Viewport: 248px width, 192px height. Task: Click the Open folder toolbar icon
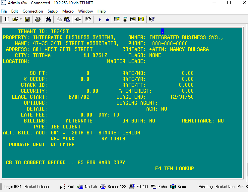click(x=15, y=19)
